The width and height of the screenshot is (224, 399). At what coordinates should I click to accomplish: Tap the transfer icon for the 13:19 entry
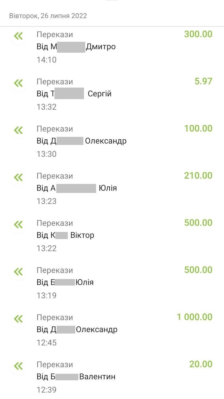[x=18, y=272]
